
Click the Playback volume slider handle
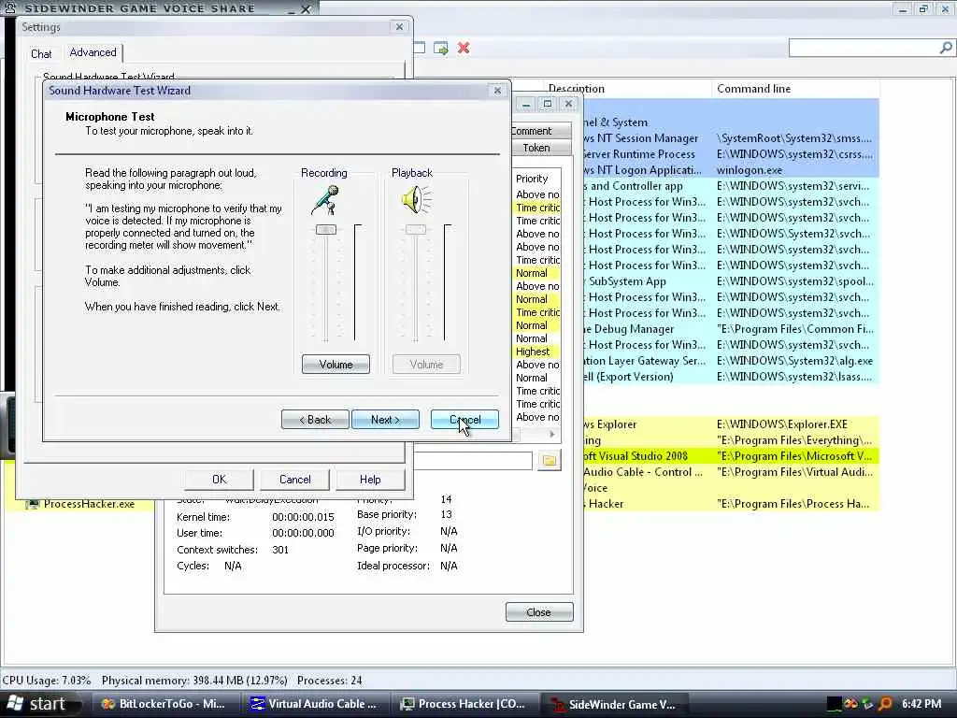pos(416,230)
